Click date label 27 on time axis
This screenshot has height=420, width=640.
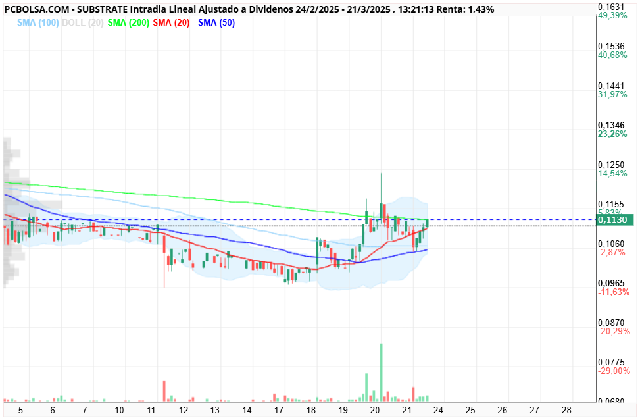click(x=534, y=411)
